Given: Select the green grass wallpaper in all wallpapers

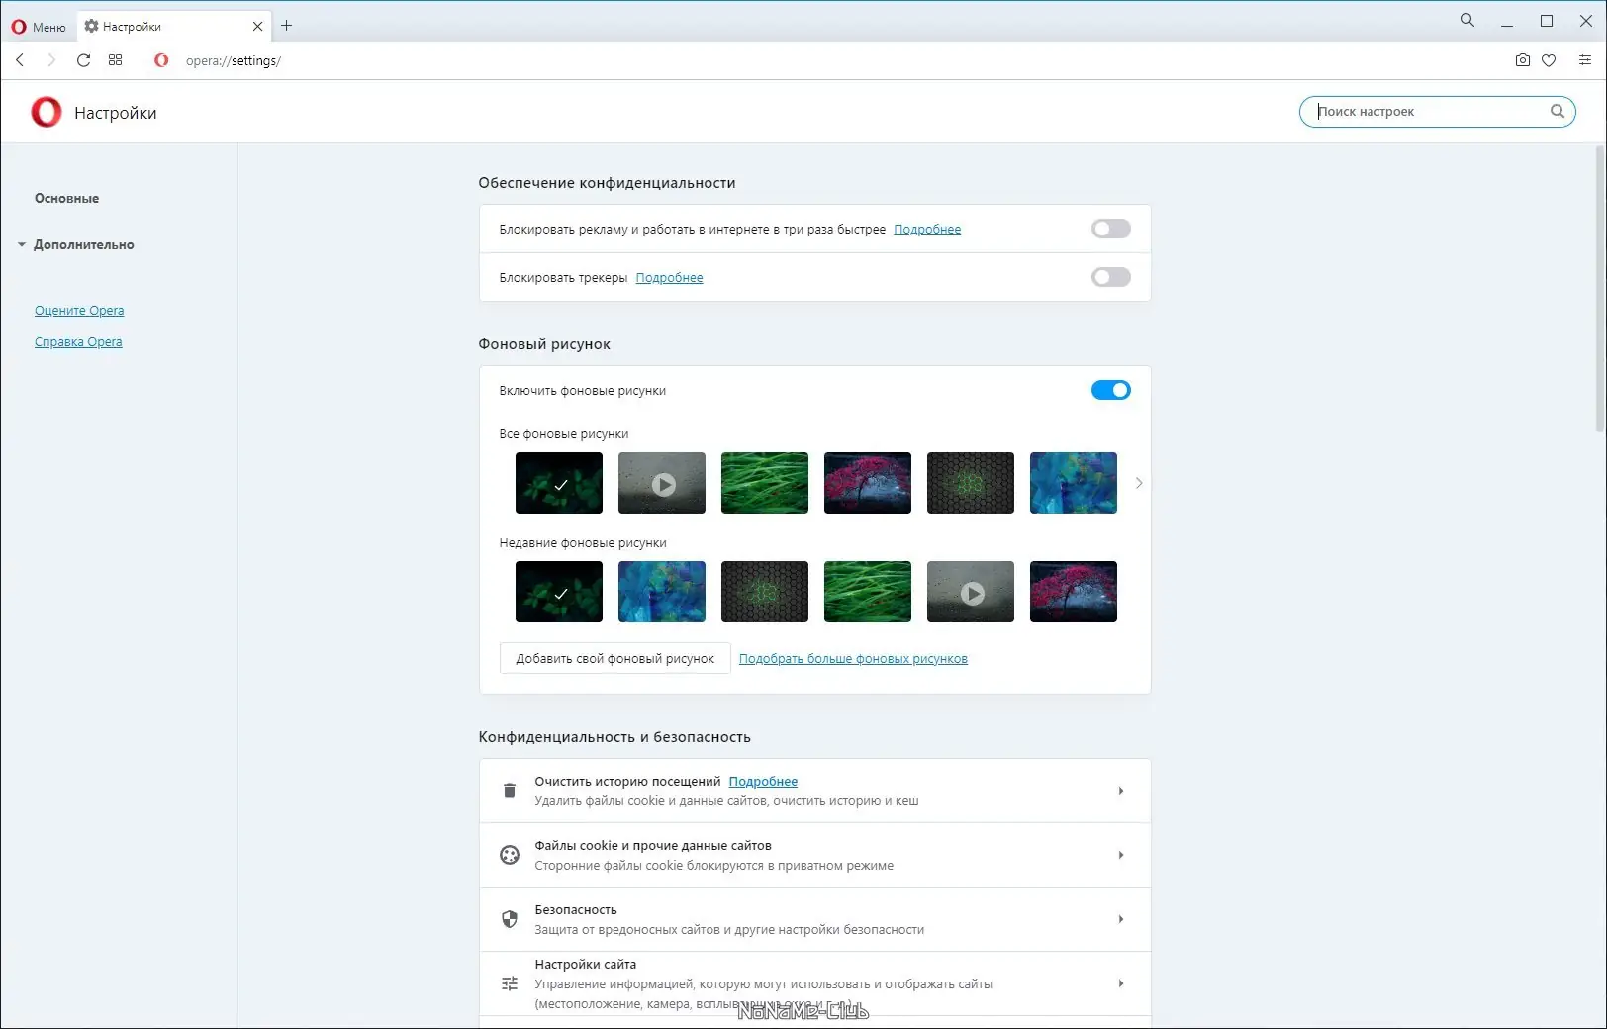Looking at the screenshot, I should [765, 483].
